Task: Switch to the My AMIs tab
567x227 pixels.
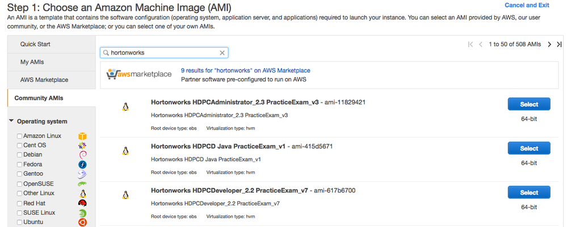Action: (x=32, y=62)
